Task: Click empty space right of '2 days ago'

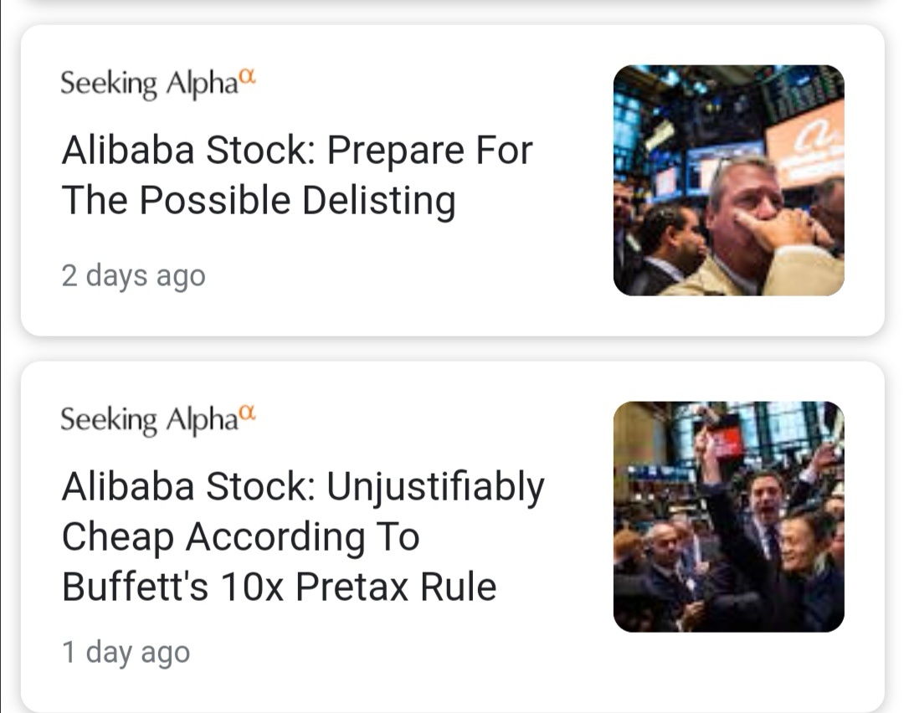Action: (402, 276)
